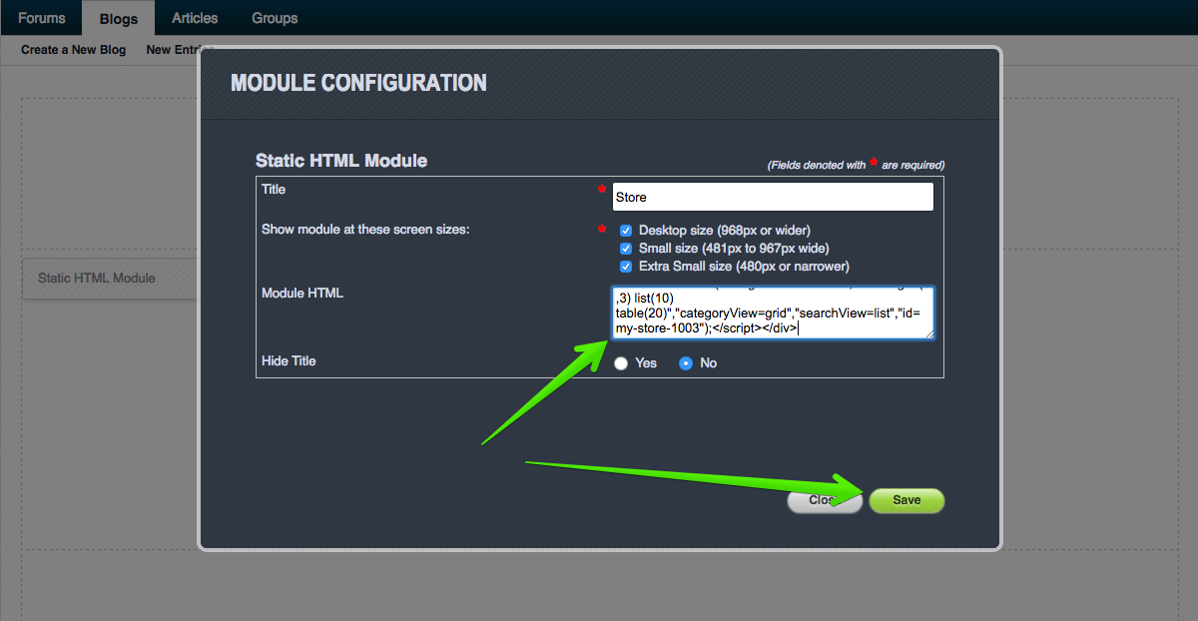Click the Create a New Blog link

(x=74, y=50)
